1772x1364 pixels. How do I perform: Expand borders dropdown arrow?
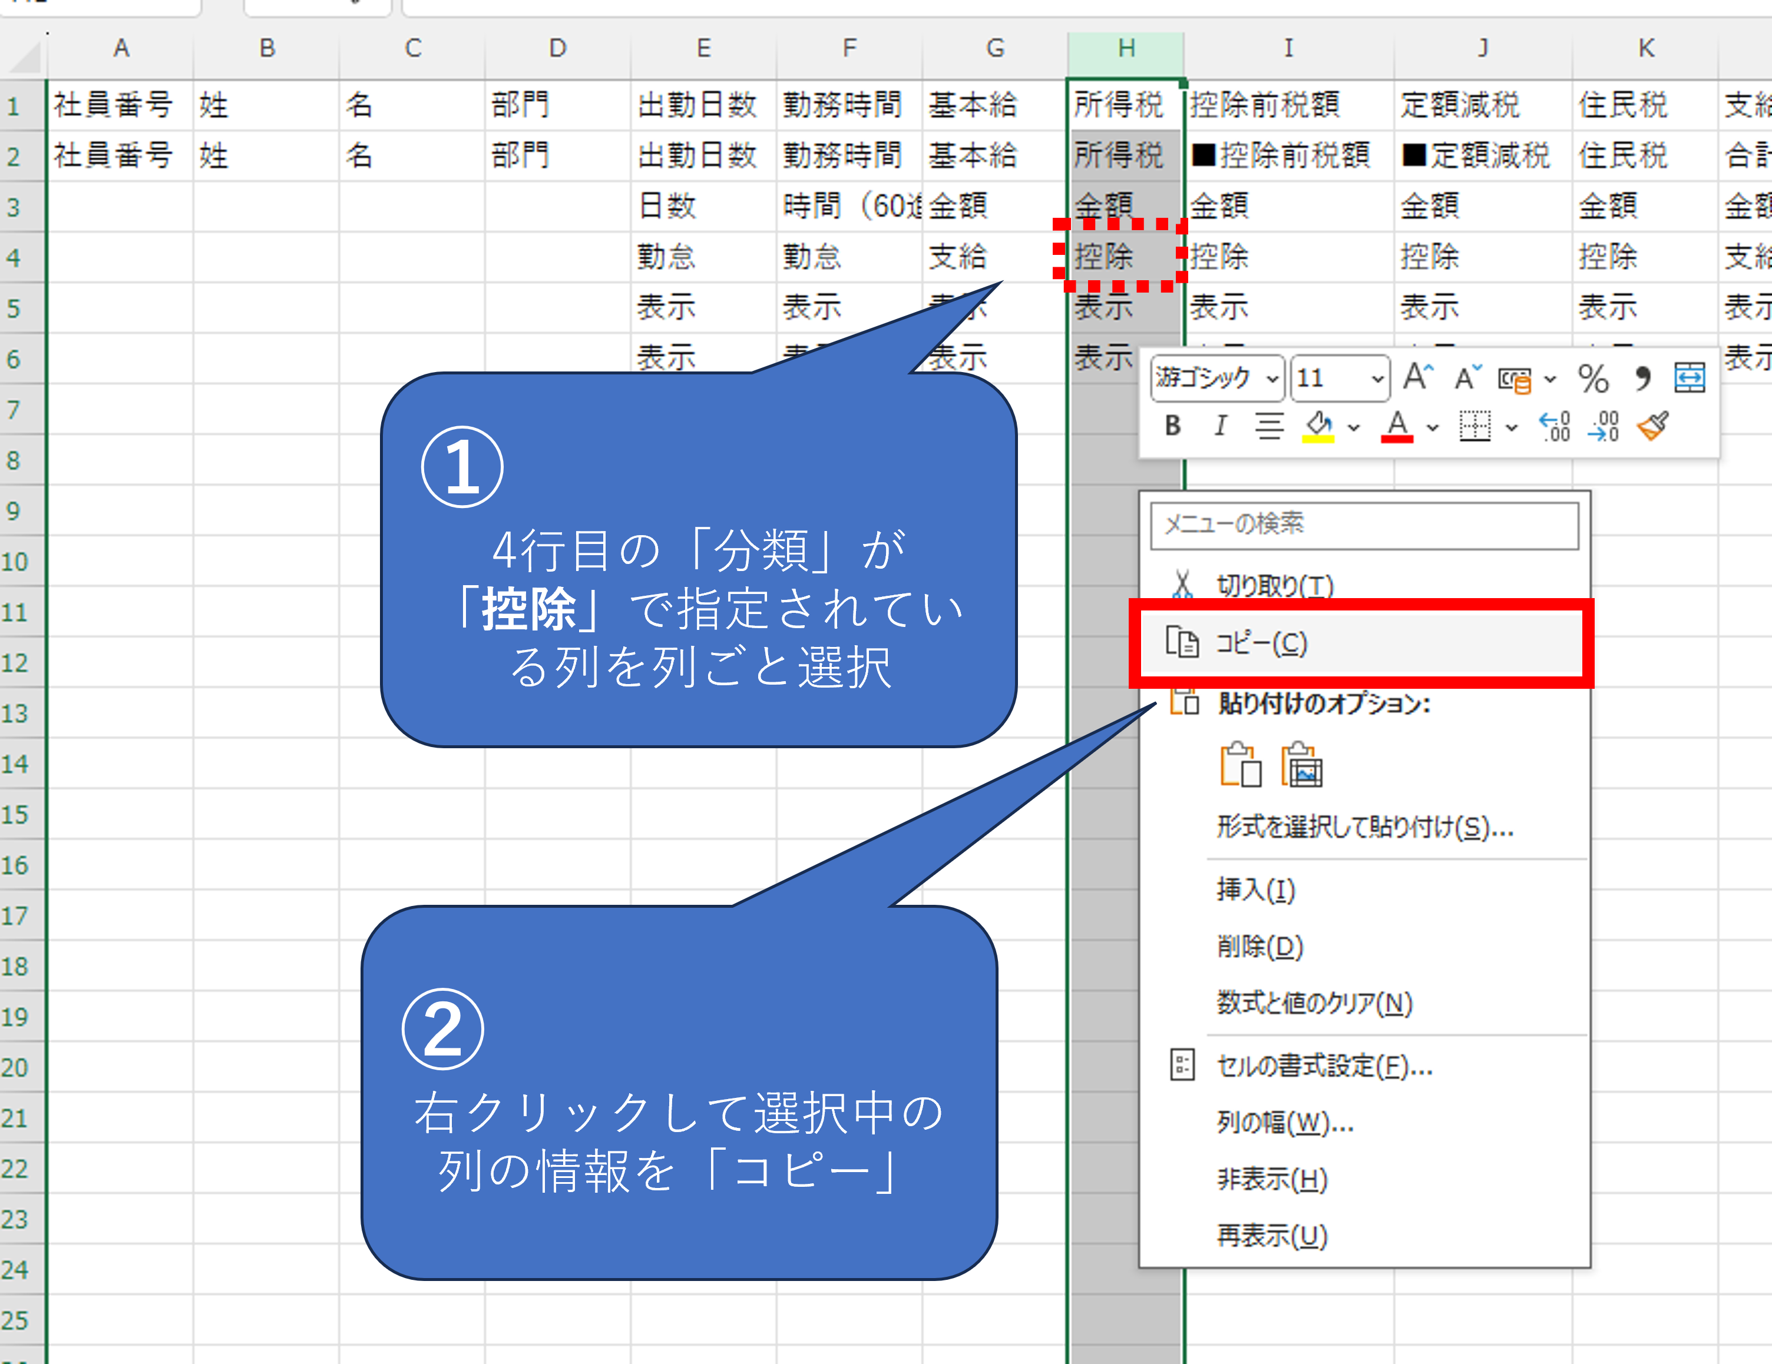1511,427
